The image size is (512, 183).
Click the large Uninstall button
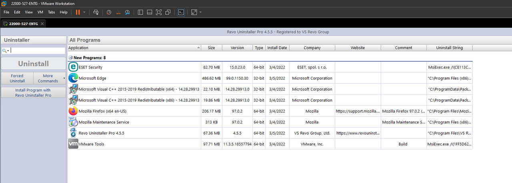click(33, 64)
